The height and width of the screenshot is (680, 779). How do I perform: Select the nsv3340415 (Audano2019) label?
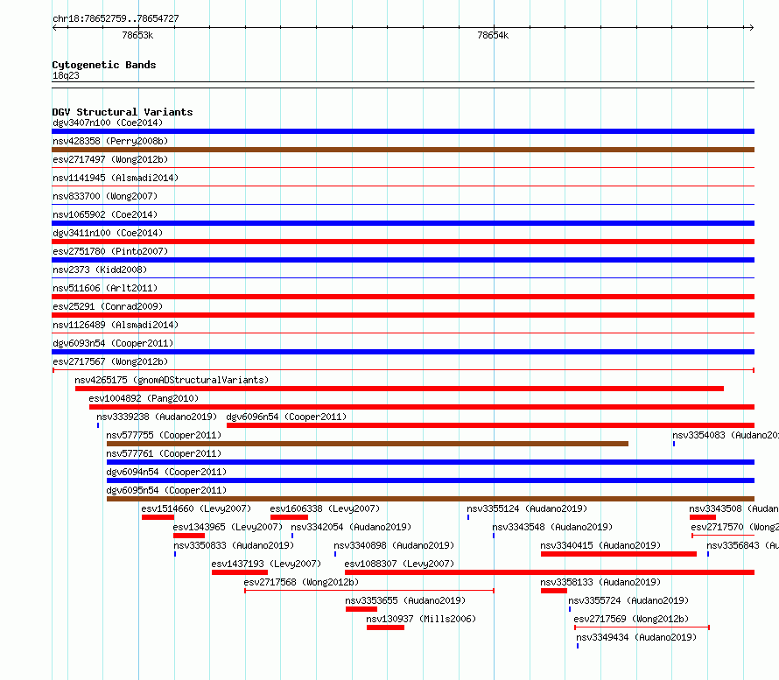(600, 545)
